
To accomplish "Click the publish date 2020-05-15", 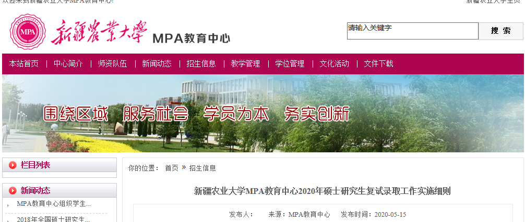I will click(x=390, y=214).
